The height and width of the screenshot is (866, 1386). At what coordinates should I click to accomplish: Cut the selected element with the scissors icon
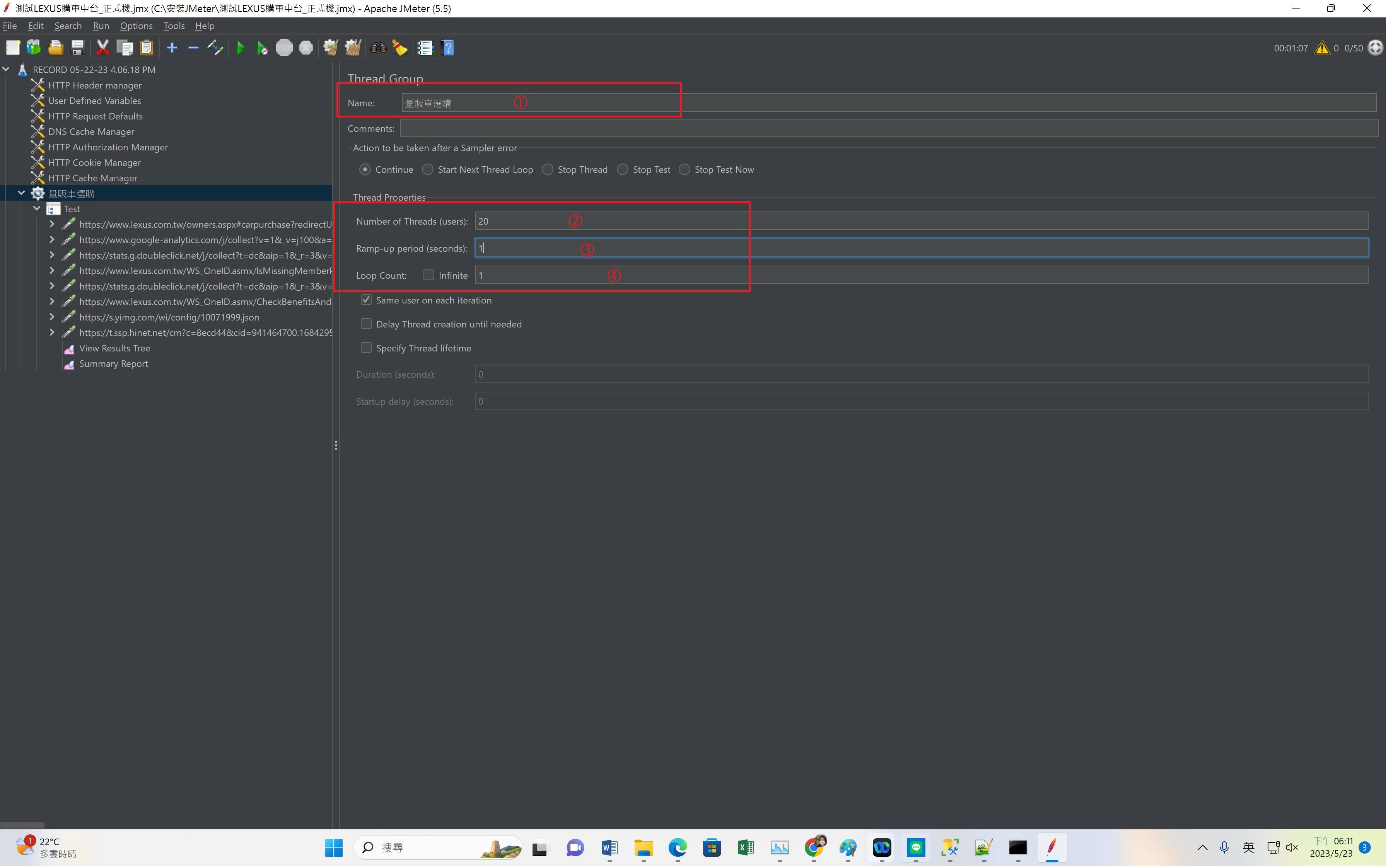[x=102, y=48]
